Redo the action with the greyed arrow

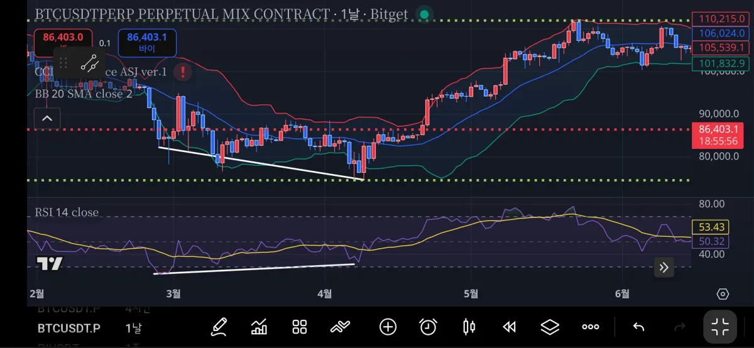pyautogui.click(x=679, y=327)
